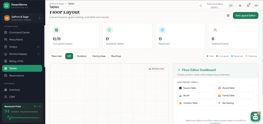Open the AM user profile avatar
The height and width of the screenshot is (124, 263).
coord(256,6)
